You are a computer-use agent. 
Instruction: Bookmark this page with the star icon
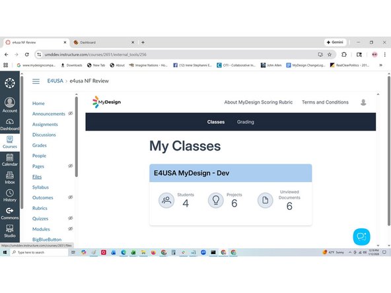(330, 55)
